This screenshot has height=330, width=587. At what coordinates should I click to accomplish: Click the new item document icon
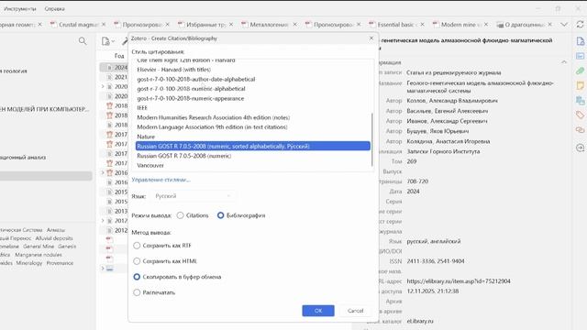pos(106,41)
